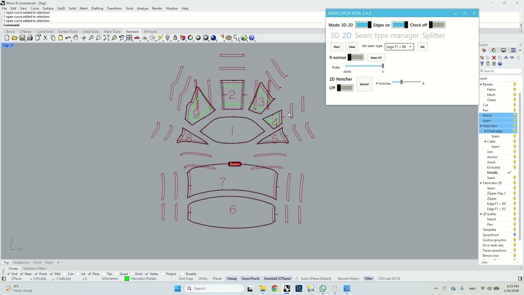Image resolution: width=524 pixels, height=295 pixels.
Task: Click the green Fabricator/Details layer color swatch
Action: [x=126, y=279]
